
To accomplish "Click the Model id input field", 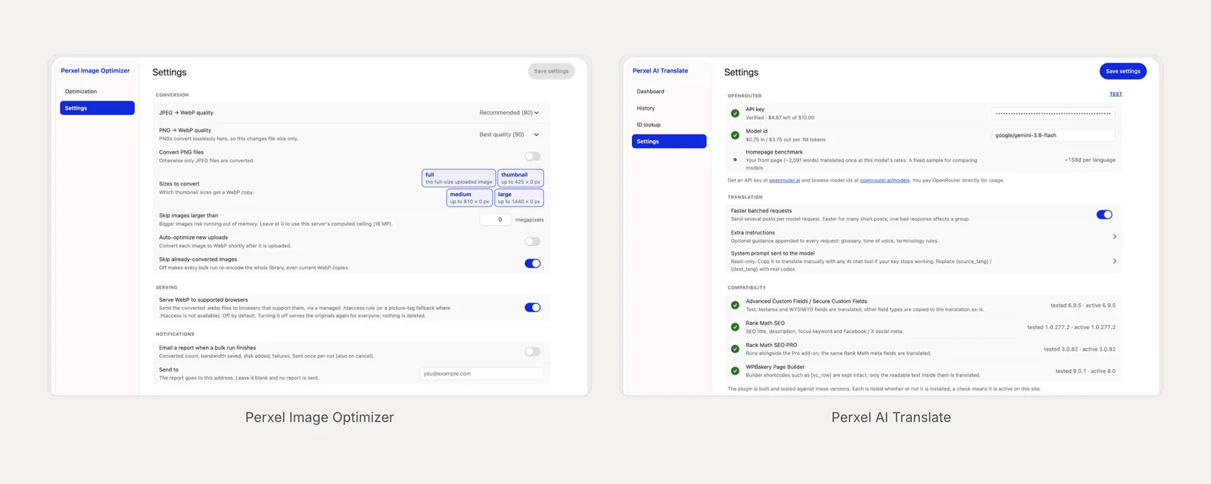I will (x=1053, y=135).
